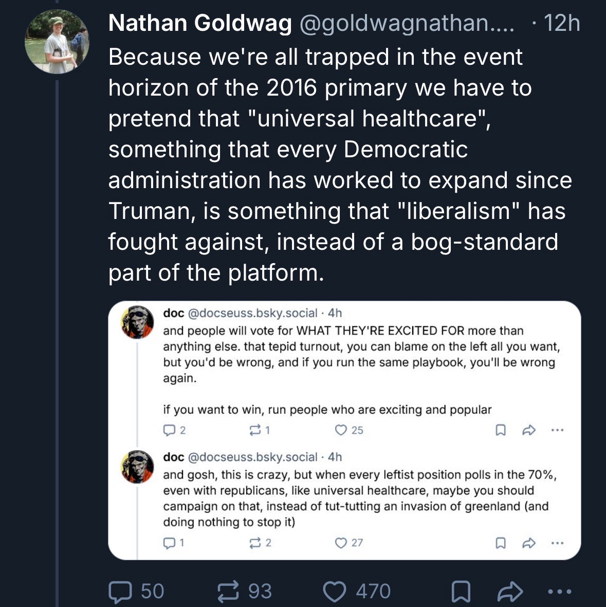The image size is (606, 607).
Task: Open three-dot menu on second doc post
Action: coord(557,543)
